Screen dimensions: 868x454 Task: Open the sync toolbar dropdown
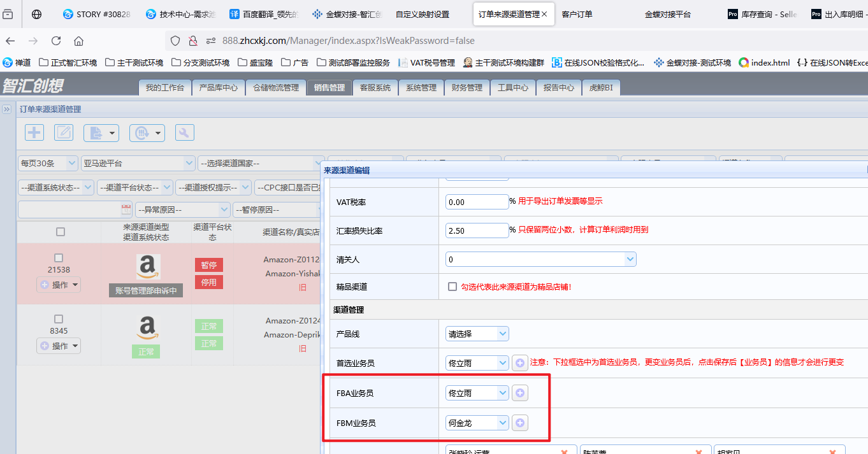point(147,132)
